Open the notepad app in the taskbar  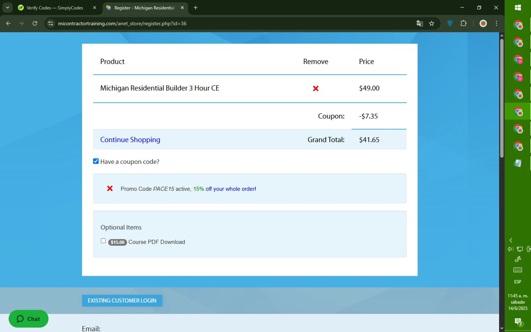pos(518,163)
